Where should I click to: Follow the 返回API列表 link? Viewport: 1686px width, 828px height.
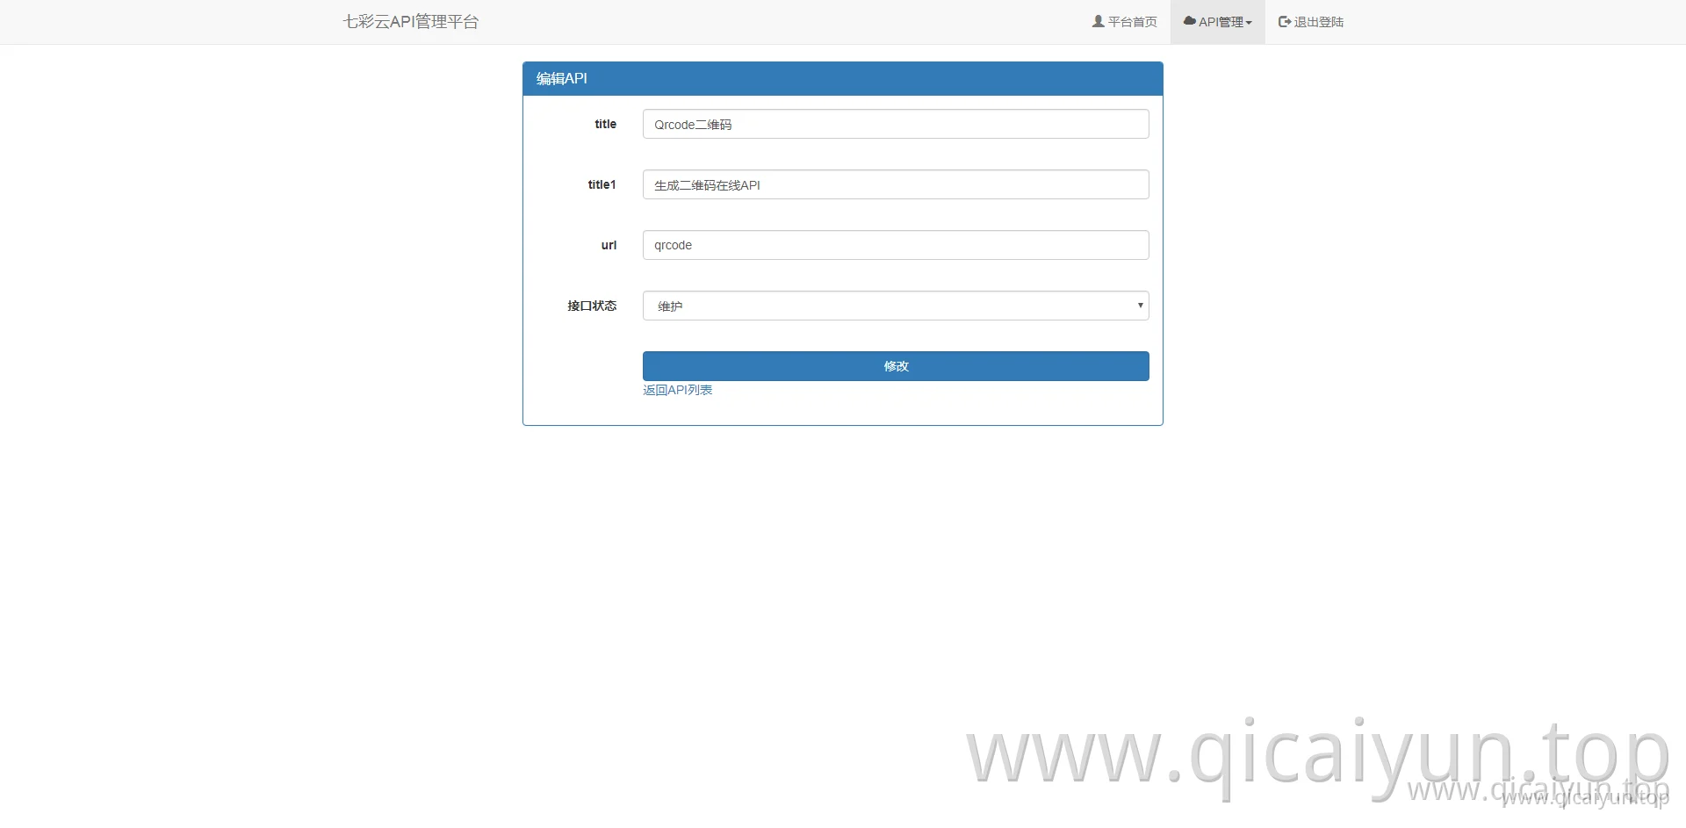pyautogui.click(x=678, y=390)
